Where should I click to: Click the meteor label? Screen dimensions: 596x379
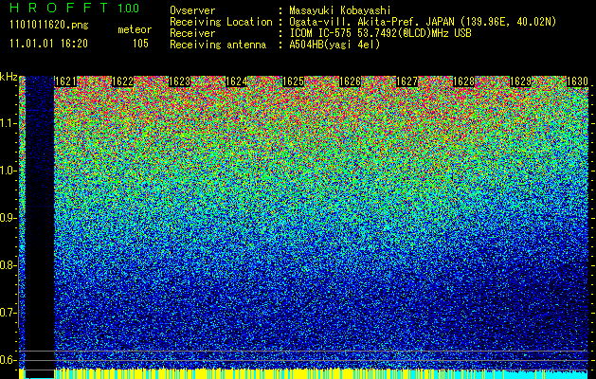click(135, 29)
